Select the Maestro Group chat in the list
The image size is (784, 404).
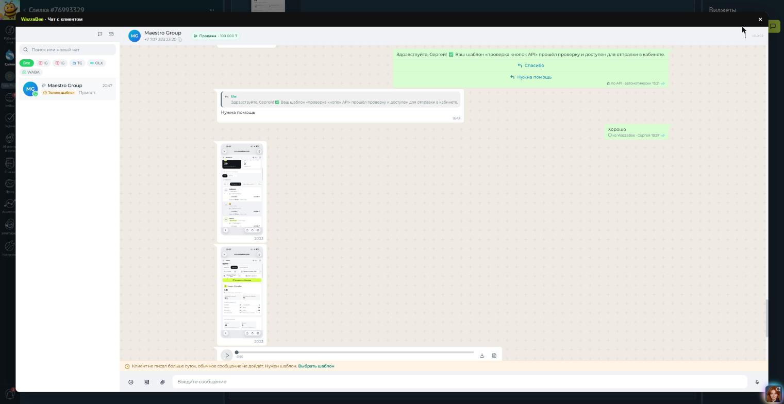tap(68, 89)
